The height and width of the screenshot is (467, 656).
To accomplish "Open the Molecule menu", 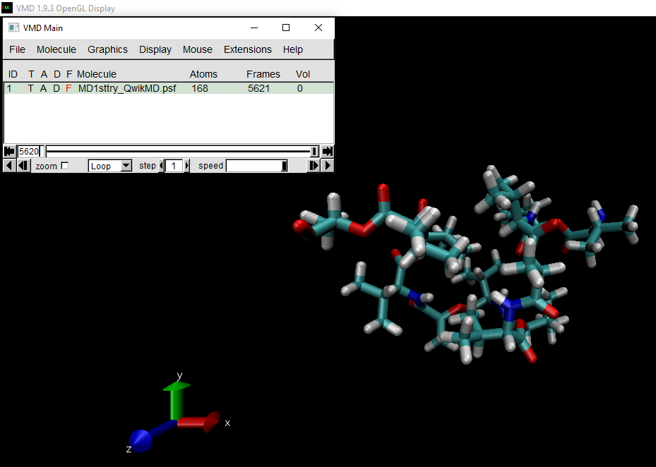I will [56, 49].
